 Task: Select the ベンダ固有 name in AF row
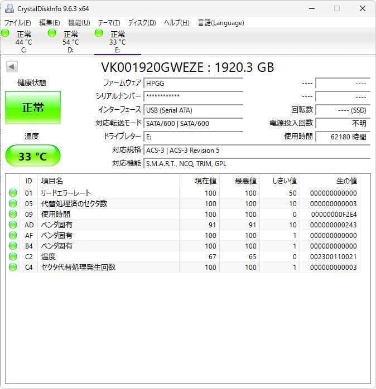click(57, 235)
